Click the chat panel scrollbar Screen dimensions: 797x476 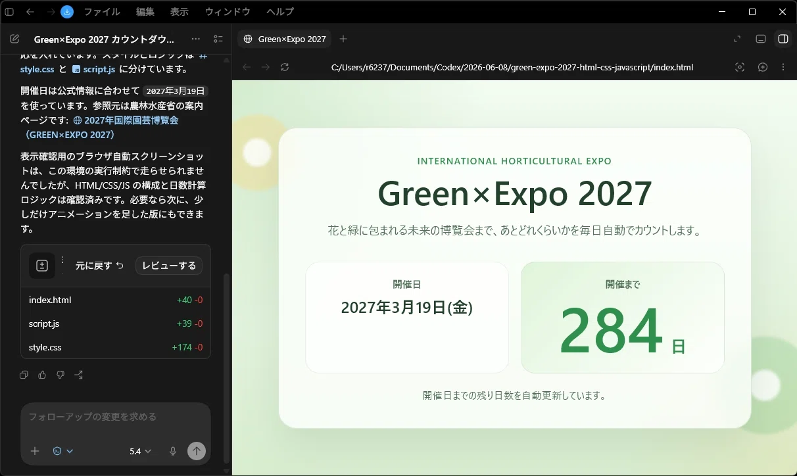coord(227,368)
